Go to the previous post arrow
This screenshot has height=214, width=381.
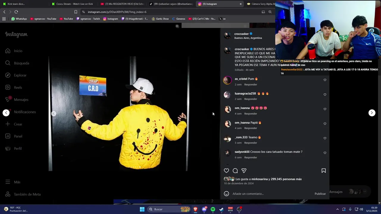click(6, 113)
